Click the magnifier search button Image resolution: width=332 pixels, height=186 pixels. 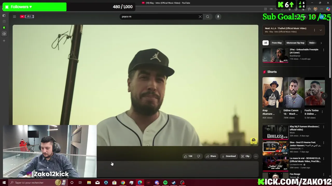click(x=208, y=17)
